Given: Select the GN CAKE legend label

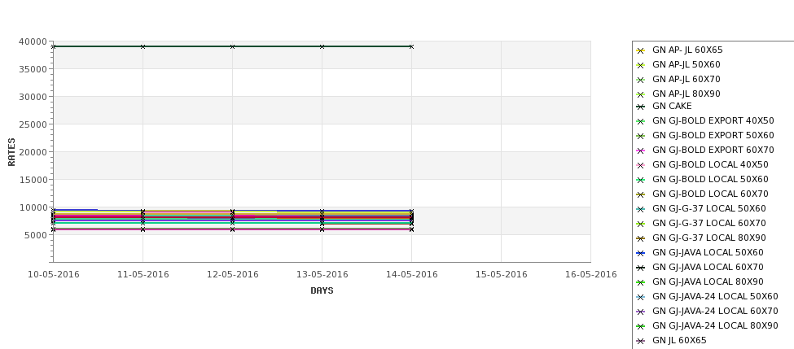Looking at the screenshot, I should point(672,107).
